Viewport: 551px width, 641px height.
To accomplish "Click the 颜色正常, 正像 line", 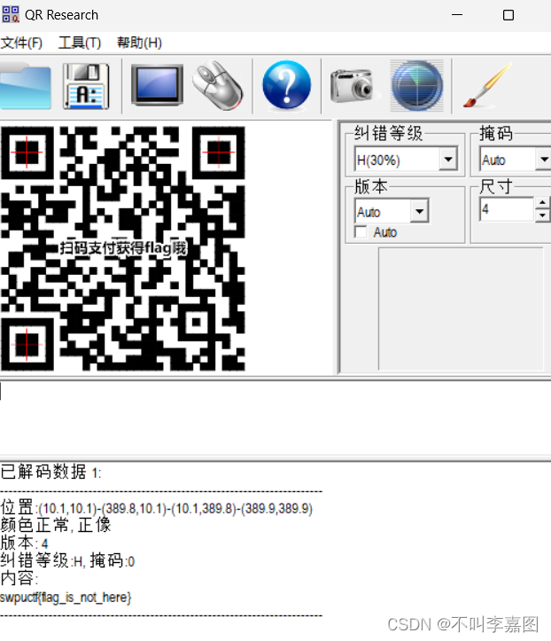I will 56,526.
